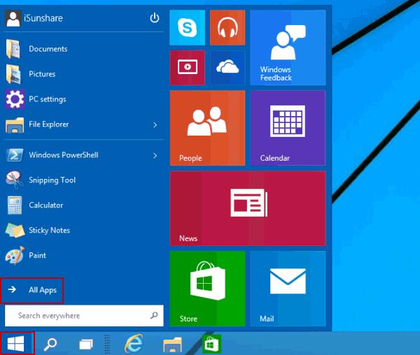The height and width of the screenshot is (355, 420).
Task: Expand Windows PowerShell jump list arrow
Action: click(x=155, y=155)
